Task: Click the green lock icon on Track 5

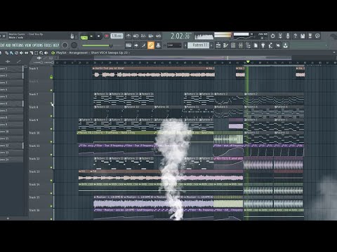Action: point(51,77)
